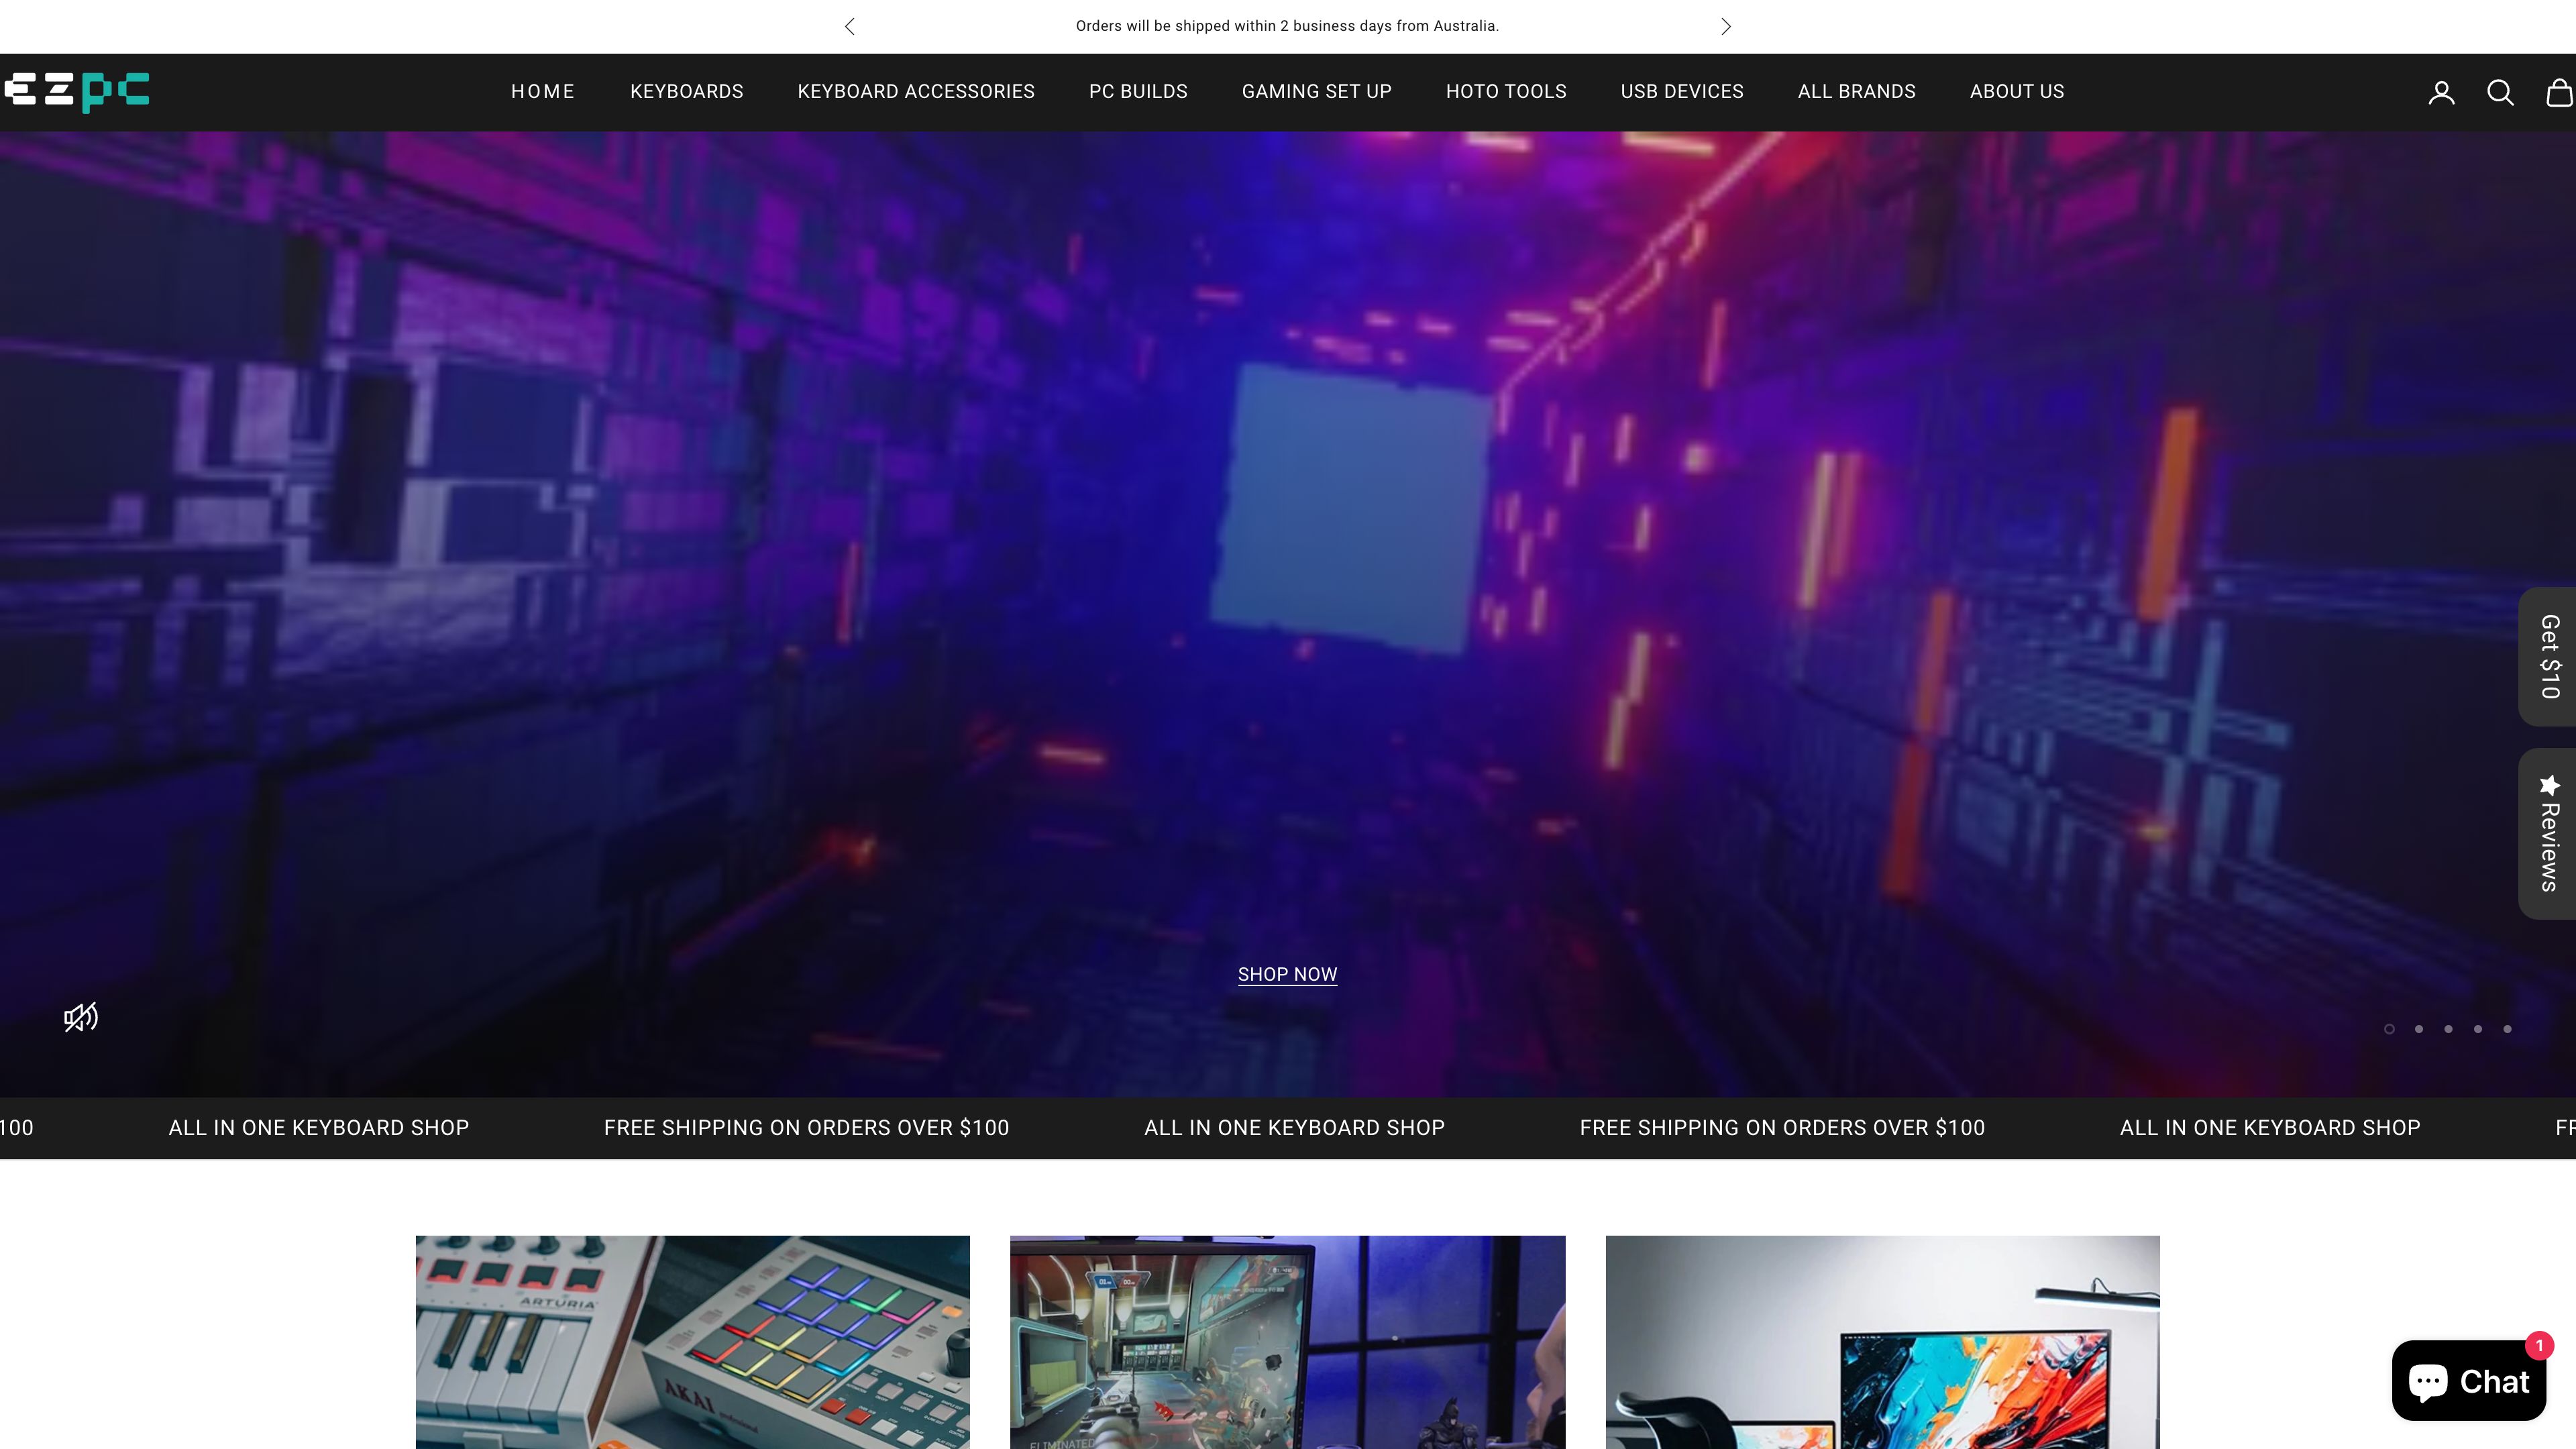Viewport: 2576px width, 1449px height.
Task: Select first slideshow dot
Action: (2389, 1029)
